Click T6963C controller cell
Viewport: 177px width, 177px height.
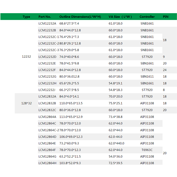coord(147,150)
